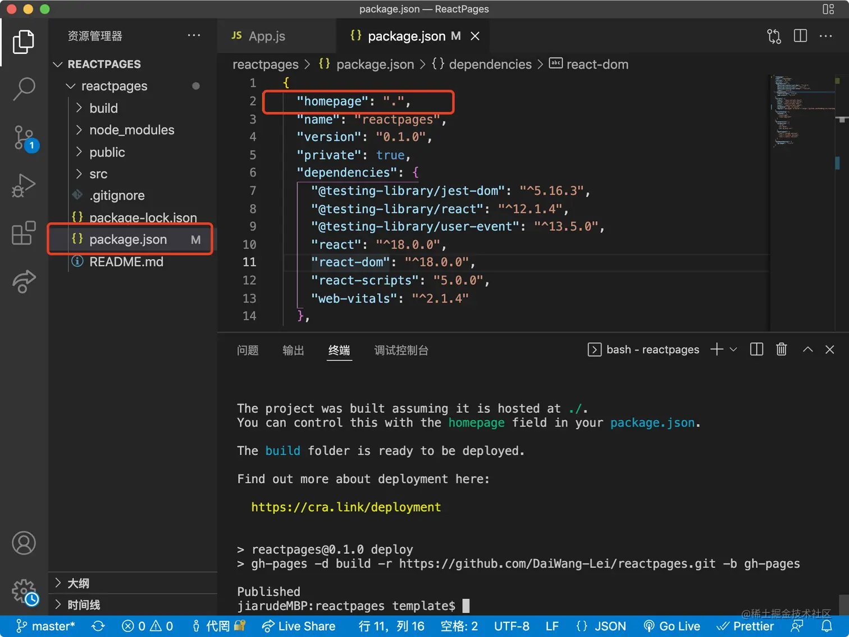Open the Search view in activity bar
Image resolution: width=849 pixels, height=637 pixels.
pyautogui.click(x=24, y=89)
